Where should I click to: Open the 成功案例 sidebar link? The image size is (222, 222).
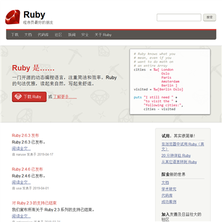(169, 202)
